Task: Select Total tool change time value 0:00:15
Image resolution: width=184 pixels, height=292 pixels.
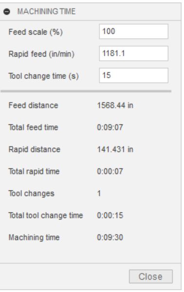Action: [110, 216]
